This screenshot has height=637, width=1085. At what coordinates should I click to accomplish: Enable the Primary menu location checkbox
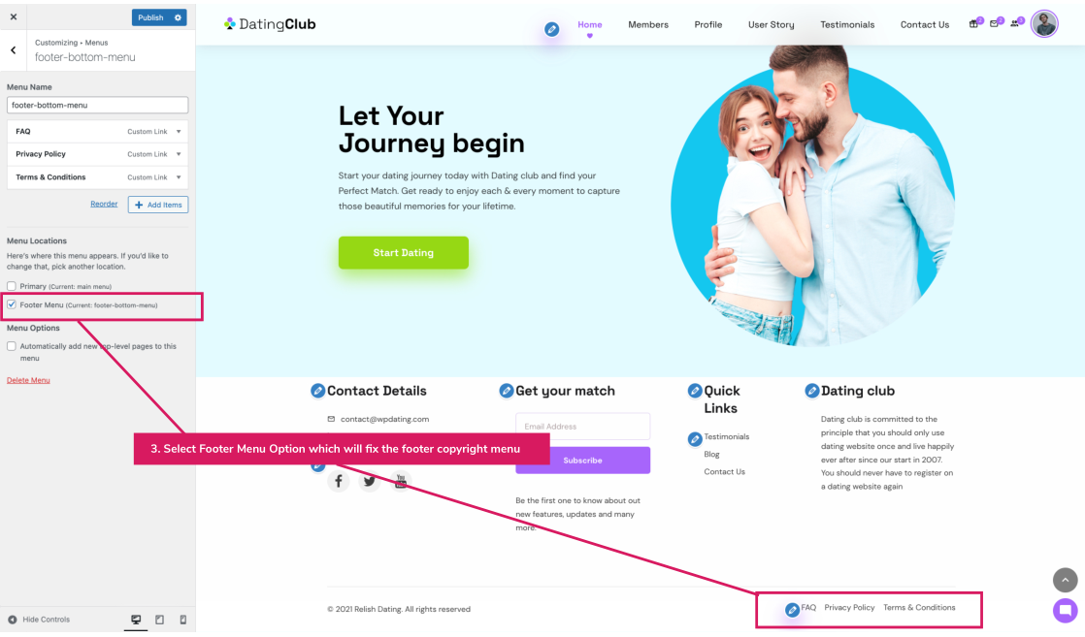coord(12,286)
